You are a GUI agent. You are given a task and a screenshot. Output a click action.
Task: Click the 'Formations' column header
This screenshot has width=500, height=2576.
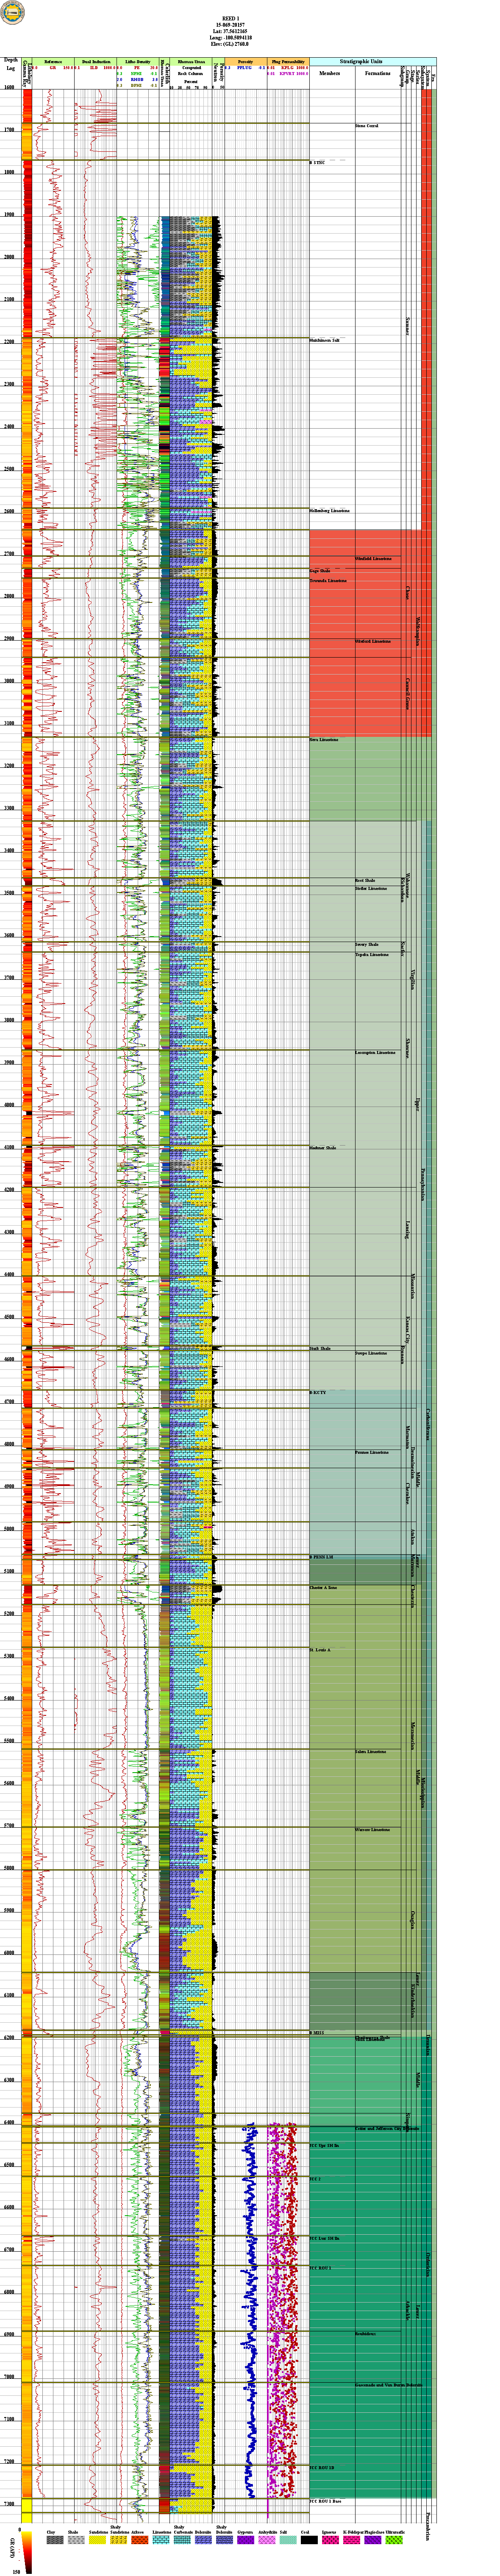[x=378, y=73]
